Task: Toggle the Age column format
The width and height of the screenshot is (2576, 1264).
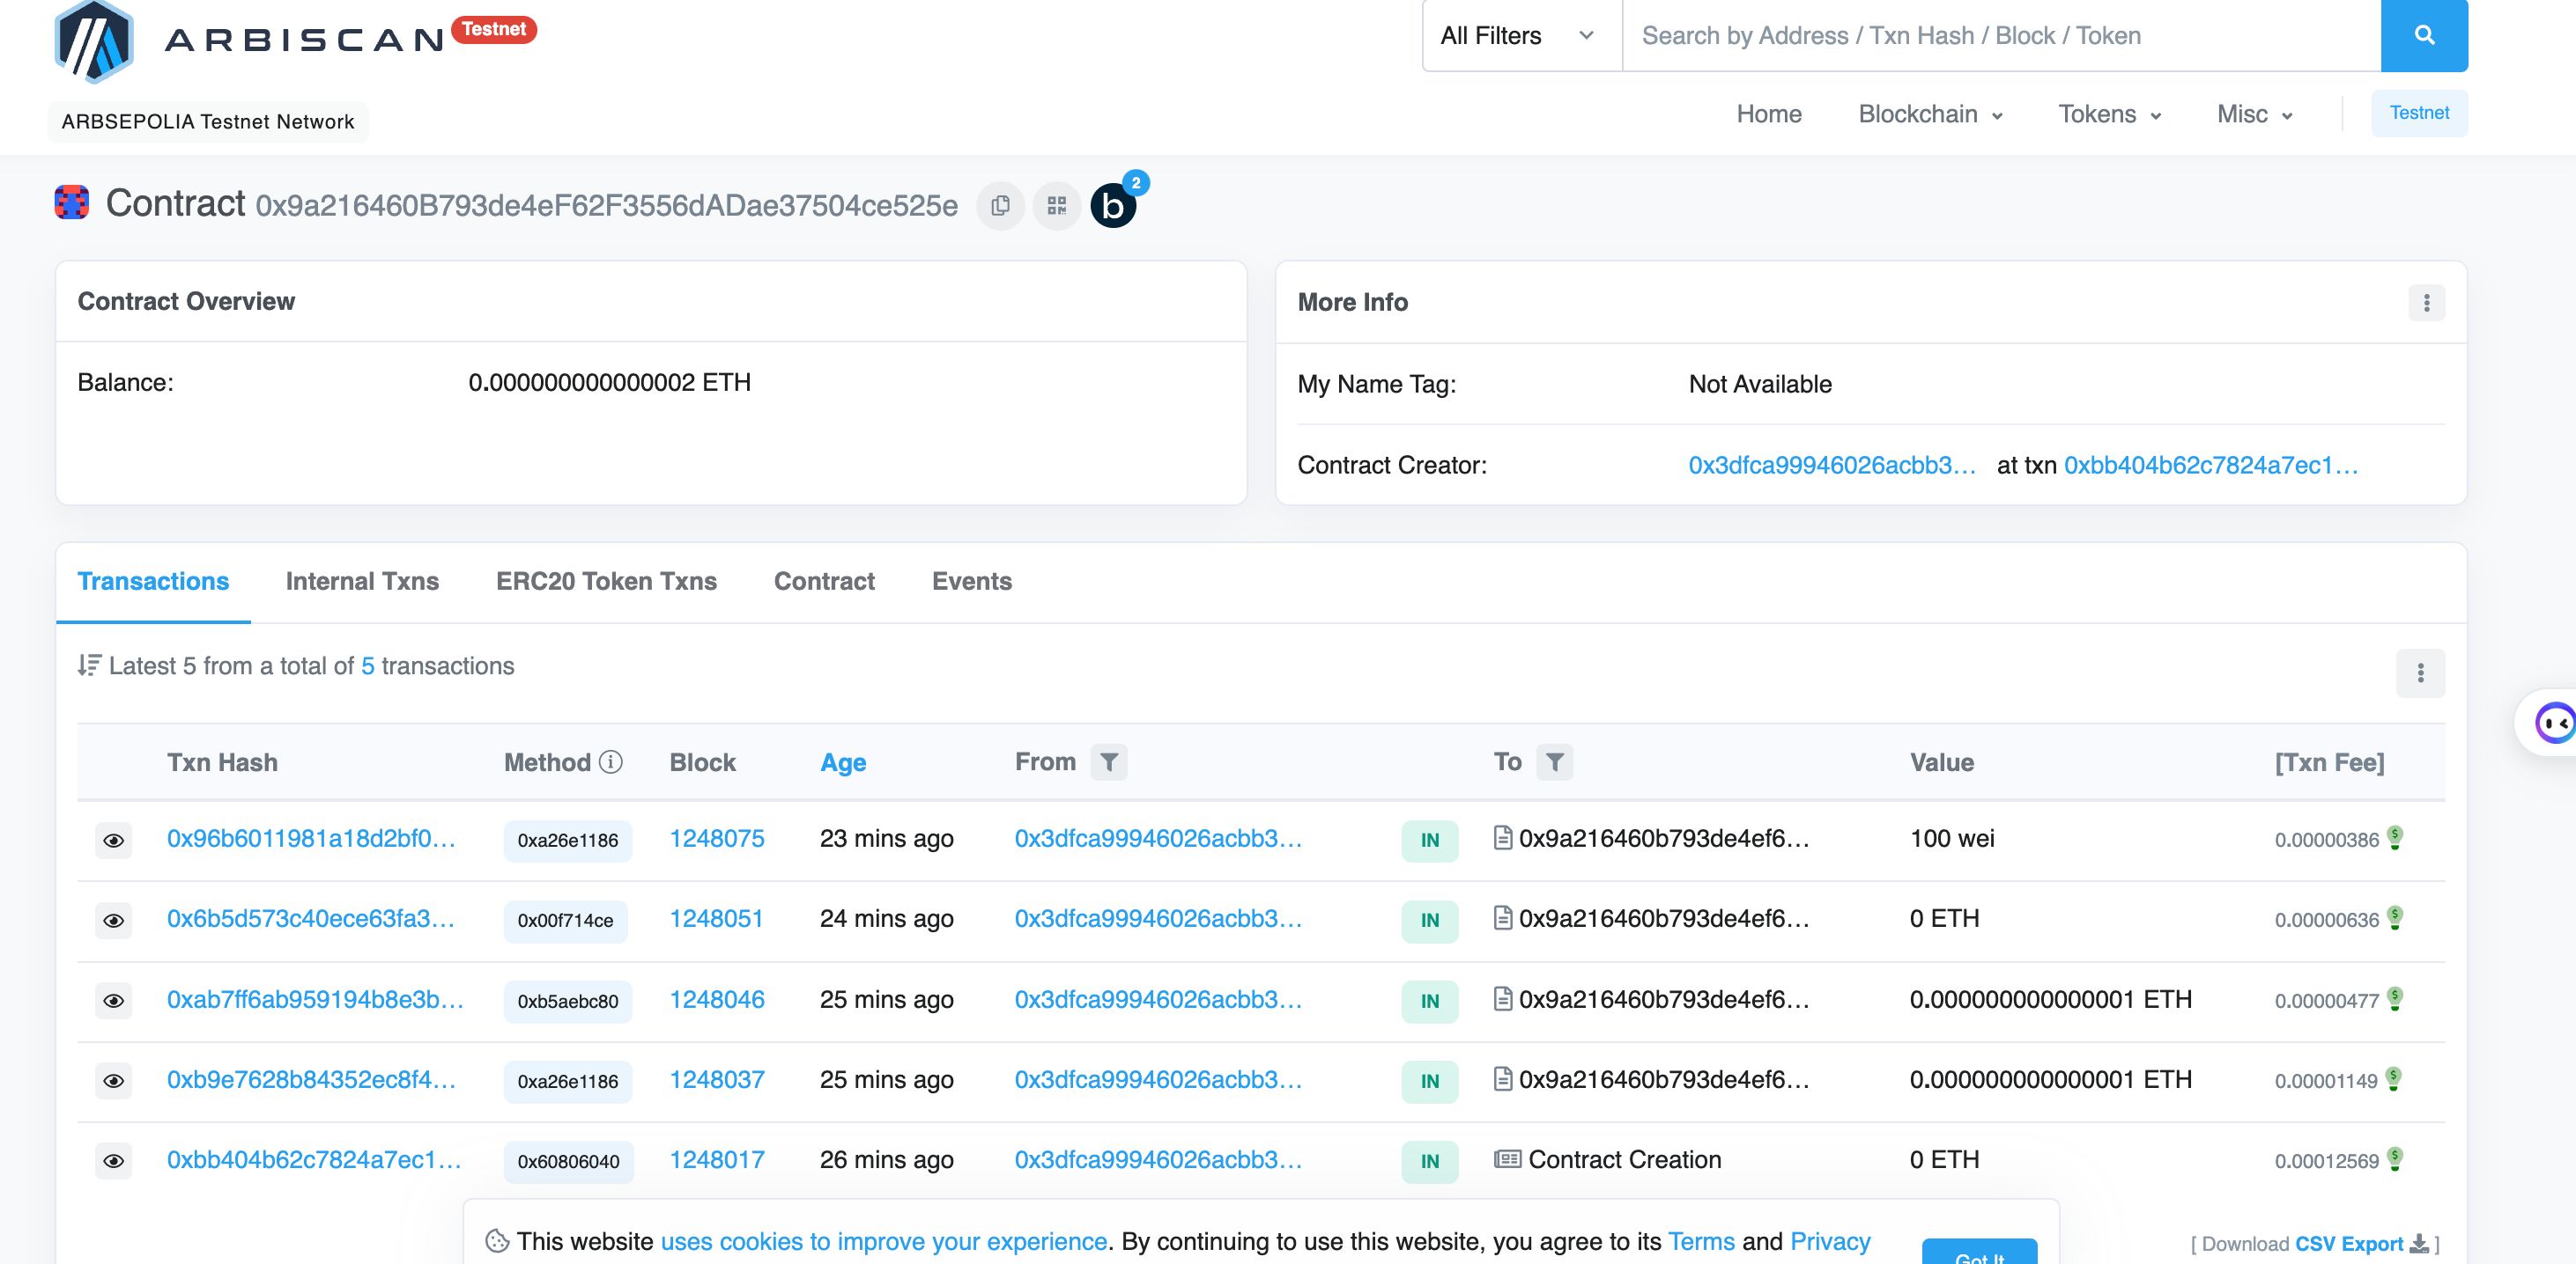Action: (843, 763)
